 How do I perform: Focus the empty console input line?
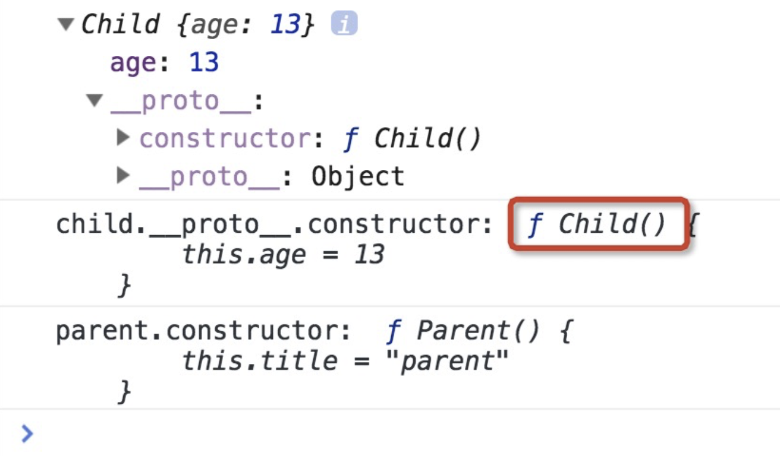[x=357, y=433]
